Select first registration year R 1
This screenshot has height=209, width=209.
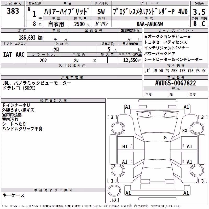coord(32,12)
